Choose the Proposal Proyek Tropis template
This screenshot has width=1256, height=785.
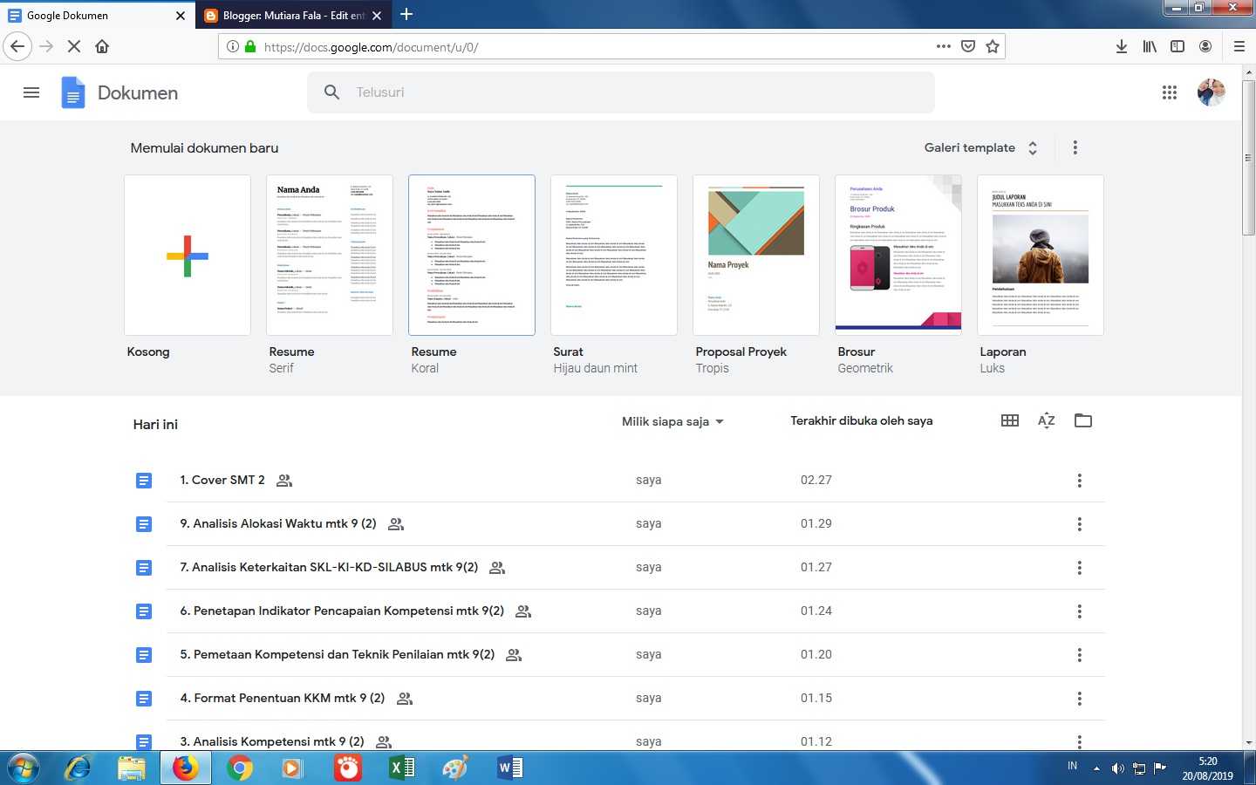coord(756,255)
